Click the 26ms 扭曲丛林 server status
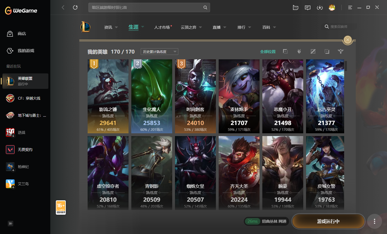Viewport: 387px width, 234px height. click(x=266, y=221)
